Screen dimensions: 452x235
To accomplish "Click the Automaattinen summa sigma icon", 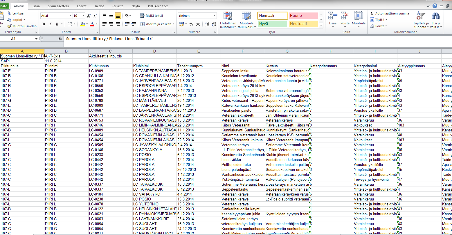I will click(372, 13).
